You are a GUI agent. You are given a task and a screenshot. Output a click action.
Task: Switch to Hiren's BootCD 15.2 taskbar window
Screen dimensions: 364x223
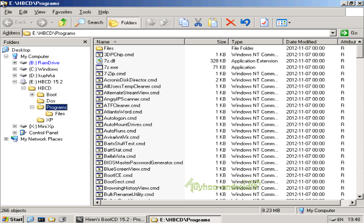pyautogui.click(x=111, y=219)
